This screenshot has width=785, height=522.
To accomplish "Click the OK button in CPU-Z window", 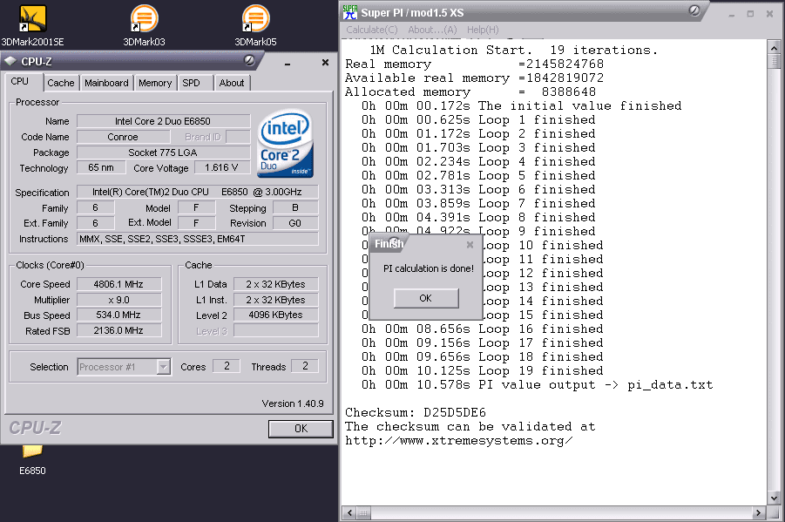I will [301, 429].
